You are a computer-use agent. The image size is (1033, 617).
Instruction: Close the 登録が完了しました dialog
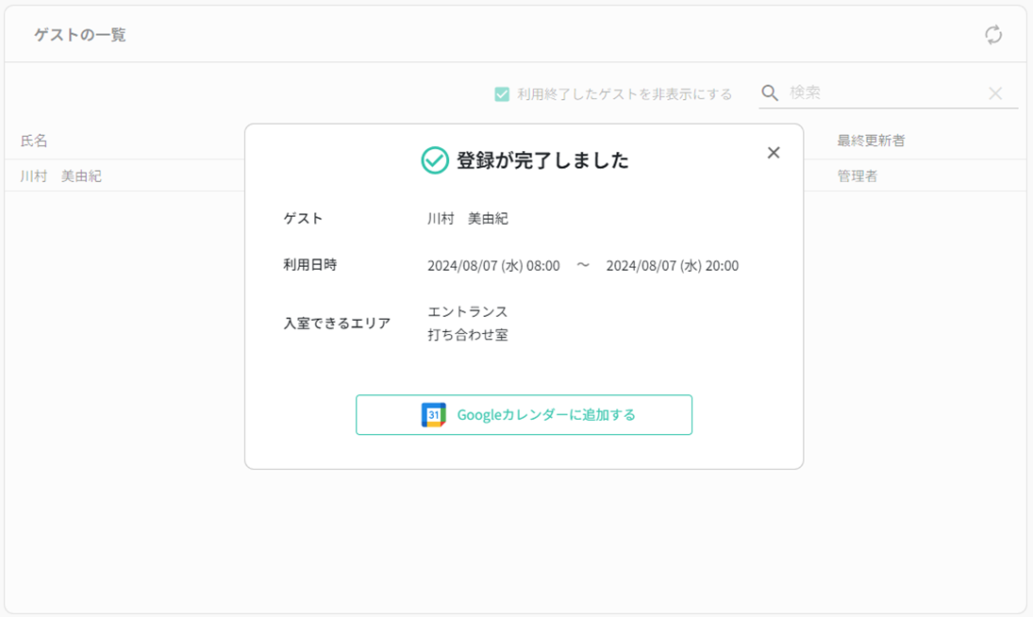(x=775, y=152)
